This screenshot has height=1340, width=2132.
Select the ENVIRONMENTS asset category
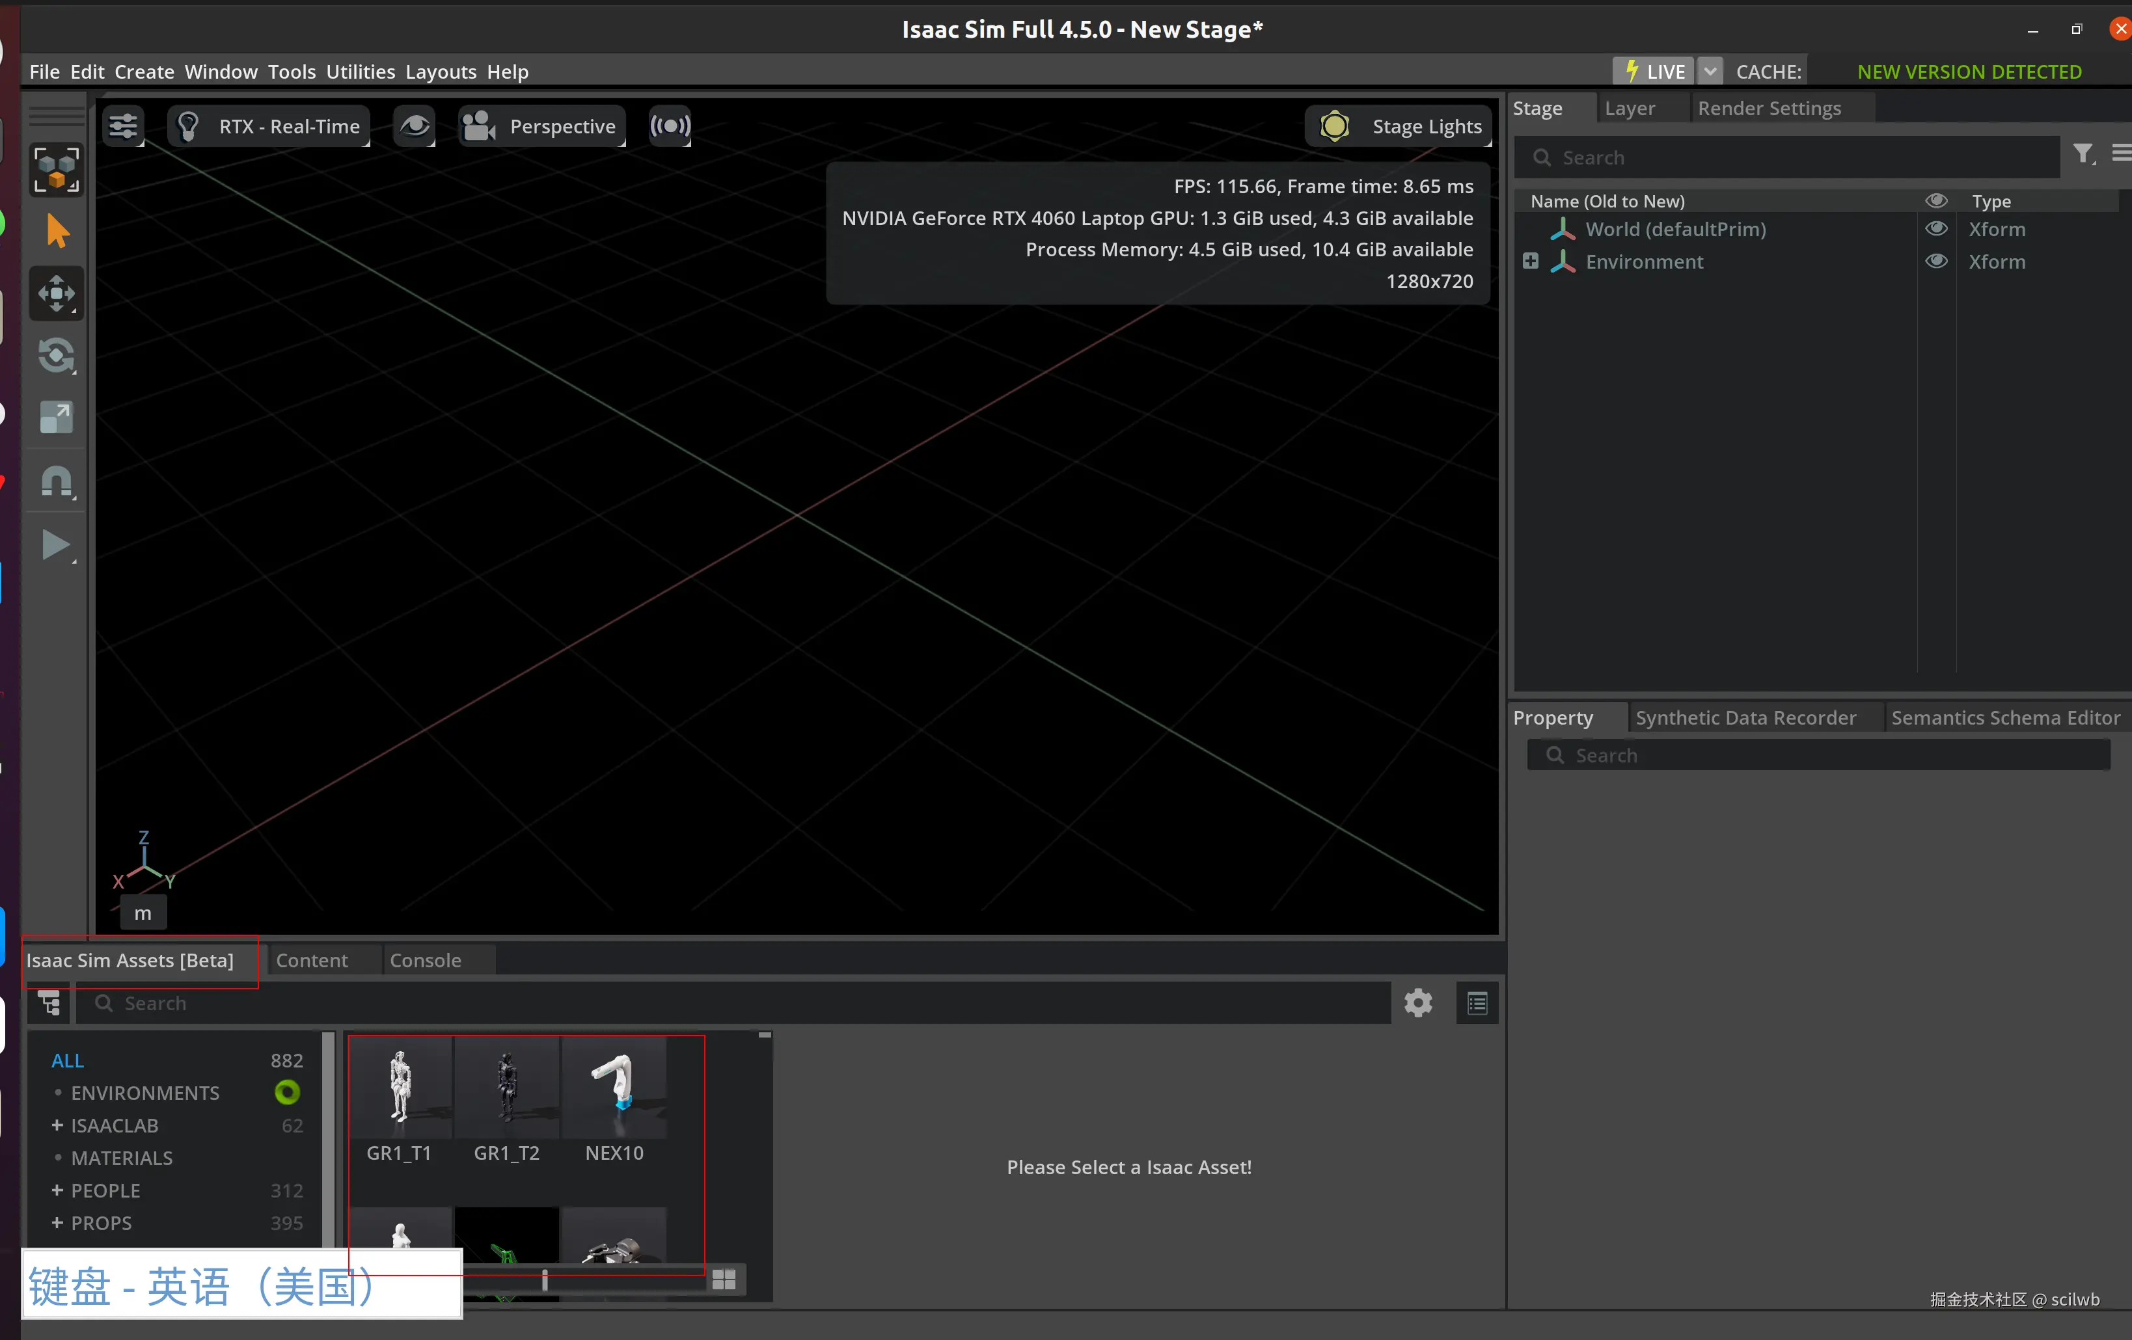(x=144, y=1093)
